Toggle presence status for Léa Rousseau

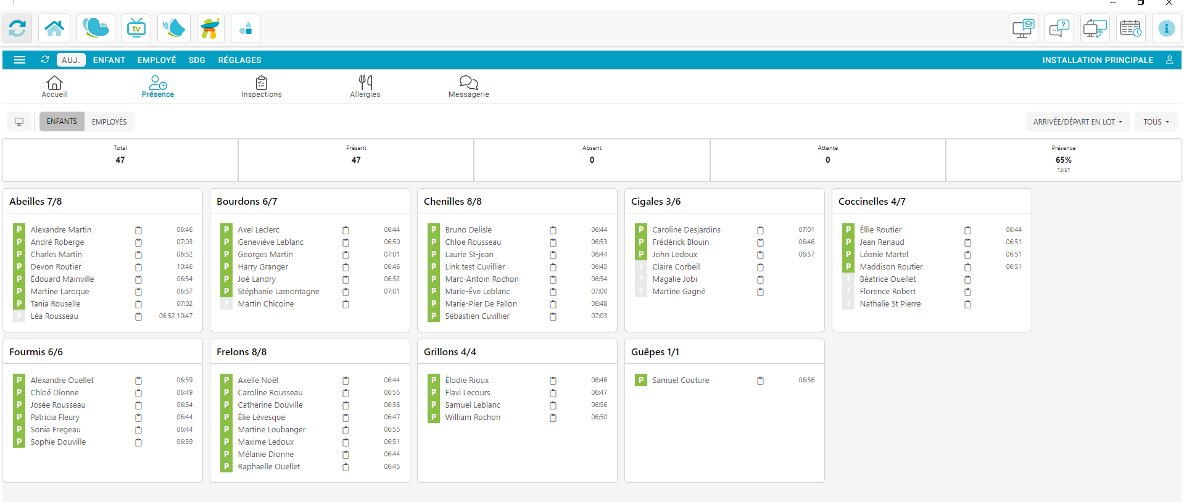coord(19,316)
